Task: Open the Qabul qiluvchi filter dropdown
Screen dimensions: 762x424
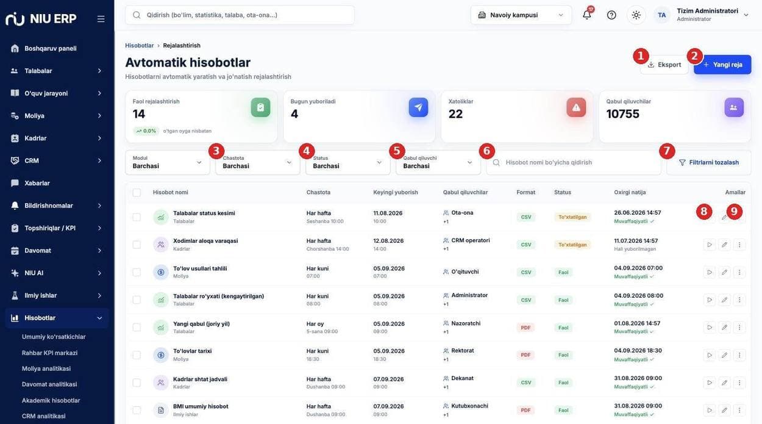Action: tap(438, 162)
